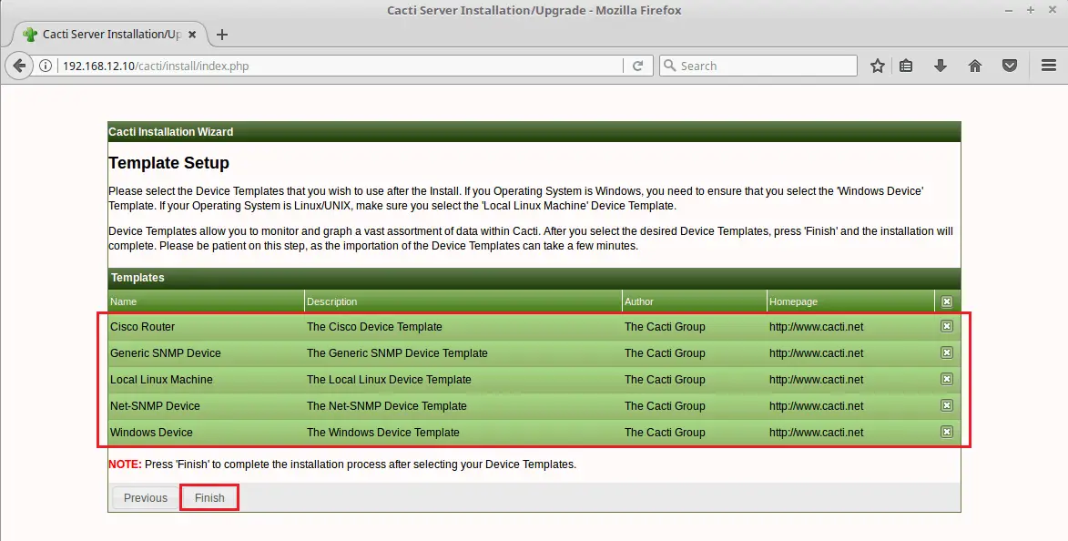Toggle the Generic SNMP Device checkbox
This screenshot has height=541, width=1068.
tap(946, 352)
